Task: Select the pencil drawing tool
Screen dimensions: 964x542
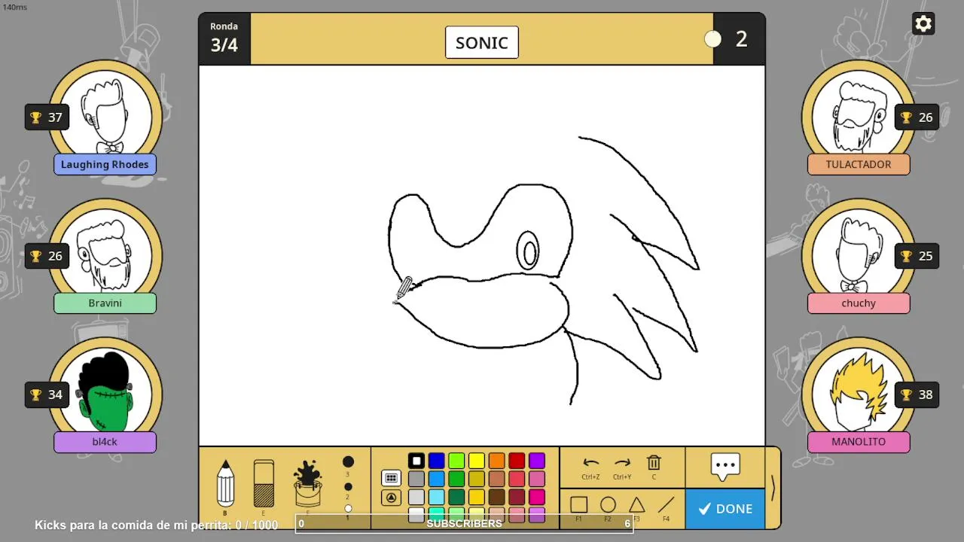Action: click(x=225, y=483)
